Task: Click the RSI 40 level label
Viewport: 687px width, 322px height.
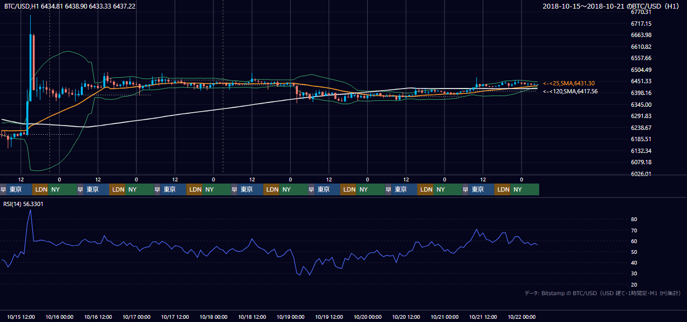Action: pos(634,262)
